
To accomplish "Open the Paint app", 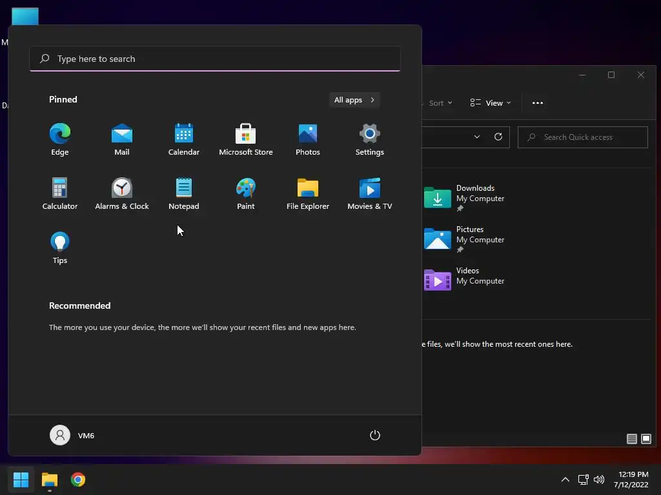I will (246, 194).
